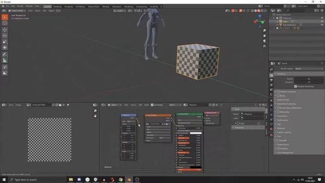Image resolution: width=325 pixels, height=183 pixels.
Task: Click the blue Z axis gizmo
Action: pyautogui.click(x=259, y=16)
